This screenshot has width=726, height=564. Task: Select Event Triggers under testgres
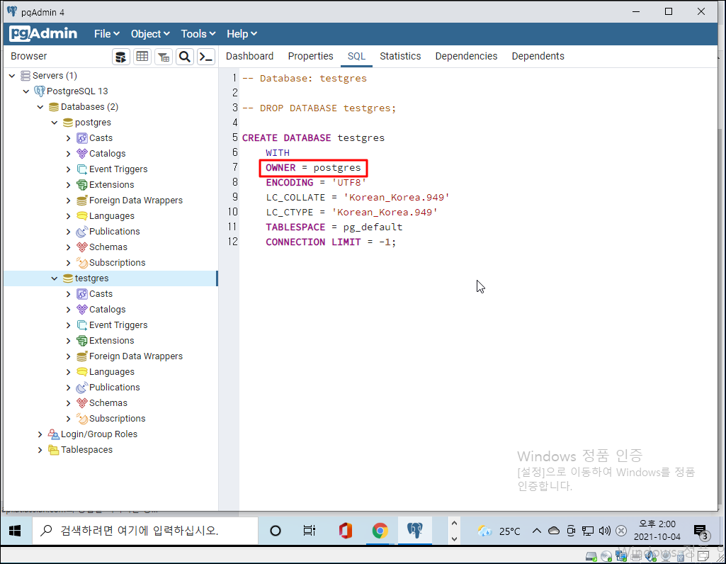point(118,325)
